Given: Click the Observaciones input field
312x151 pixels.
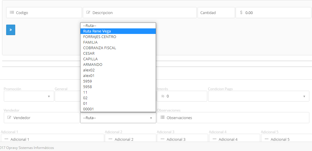Looking at the screenshot, I should (233, 118).
